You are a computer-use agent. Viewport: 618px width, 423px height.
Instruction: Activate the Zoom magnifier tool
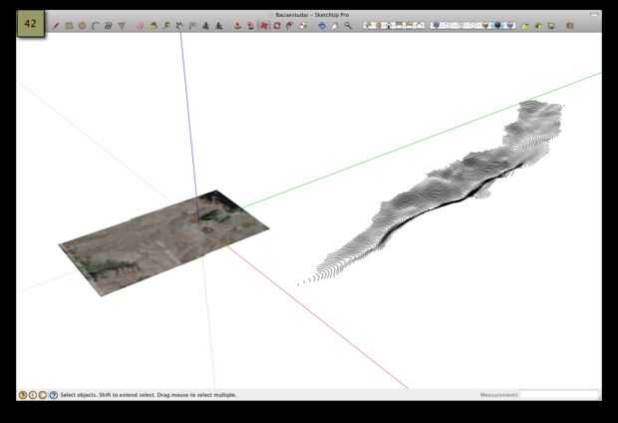[x=348, y=26]
